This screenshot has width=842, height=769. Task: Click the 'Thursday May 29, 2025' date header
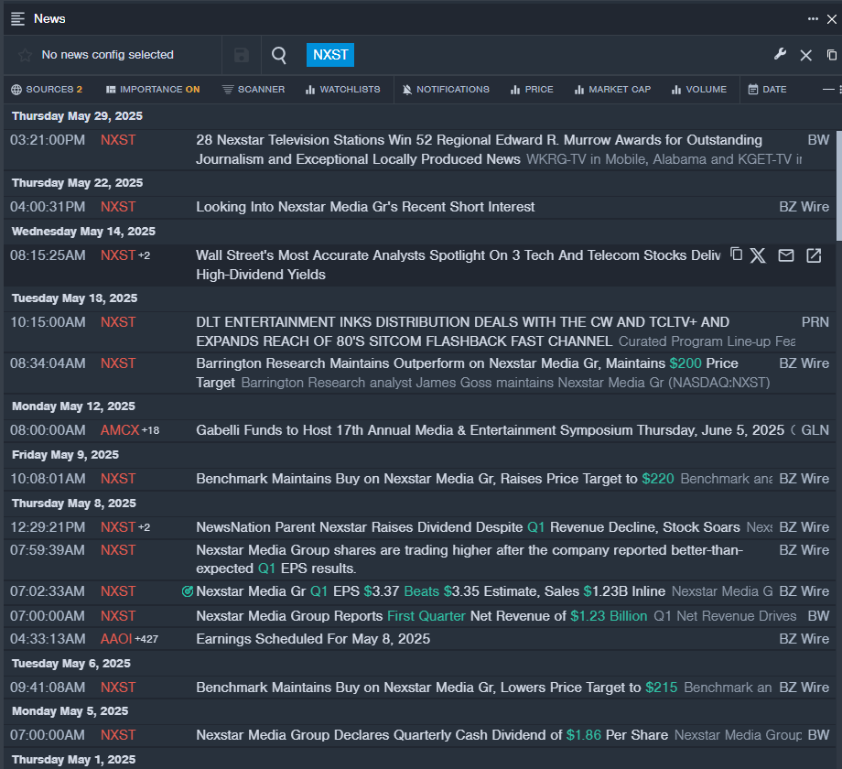point(77,116)
